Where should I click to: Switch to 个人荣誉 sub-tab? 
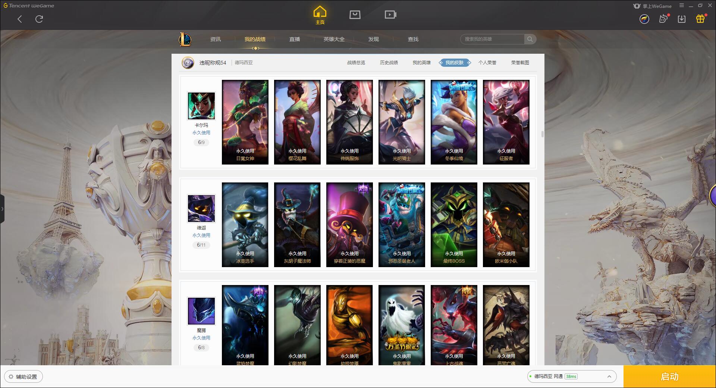487,63
